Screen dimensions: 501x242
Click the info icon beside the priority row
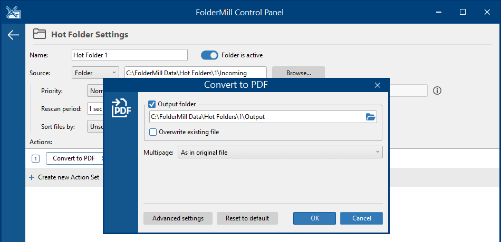(x=437, y=90)
